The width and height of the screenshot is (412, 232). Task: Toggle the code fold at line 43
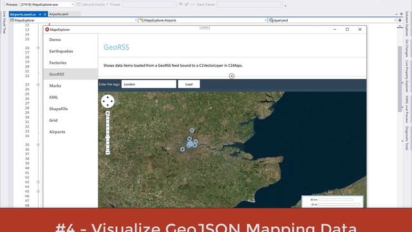[x=38, y=182]
